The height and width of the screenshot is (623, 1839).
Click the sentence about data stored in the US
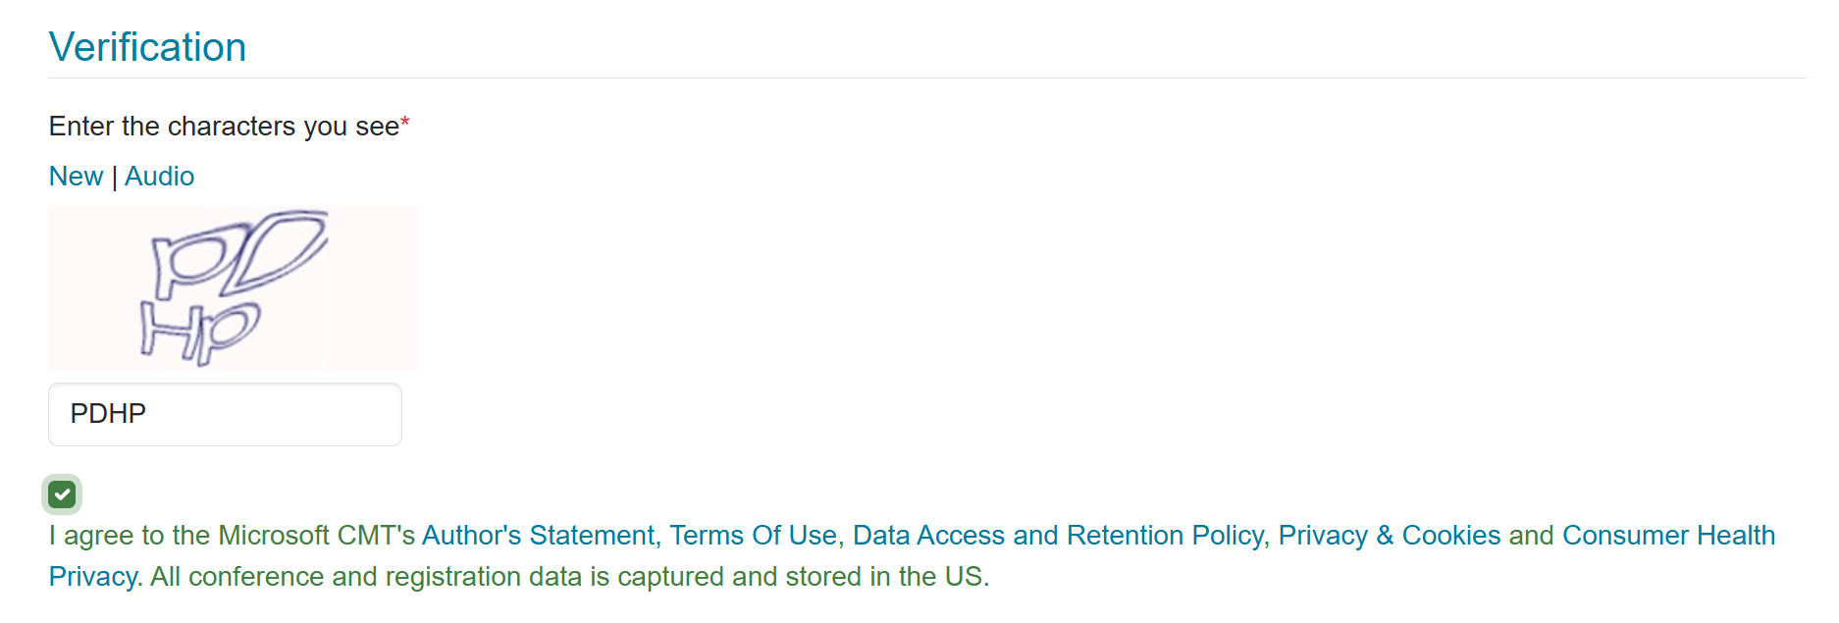coord(570,577)
